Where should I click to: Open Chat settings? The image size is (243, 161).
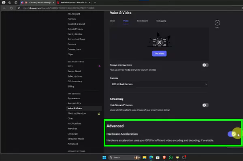tap(70, 119)
